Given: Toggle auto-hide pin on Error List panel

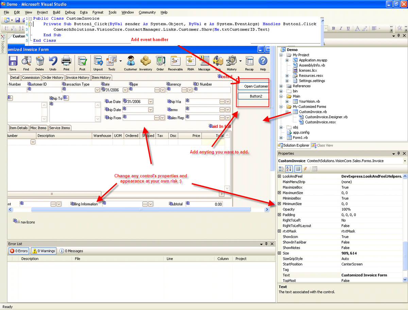Looking at the screenshot, I should click(x=266, y=244).
